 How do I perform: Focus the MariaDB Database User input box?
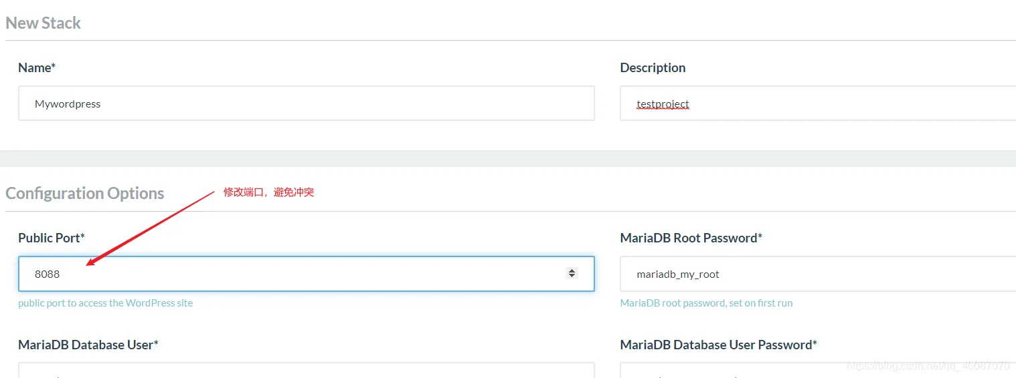(x=306, y=371)
